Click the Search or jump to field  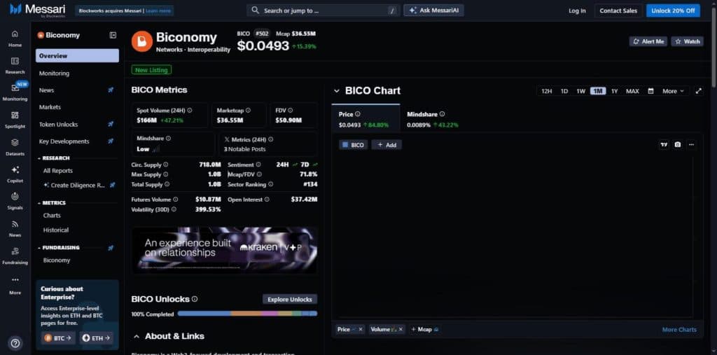click(323, 10)
